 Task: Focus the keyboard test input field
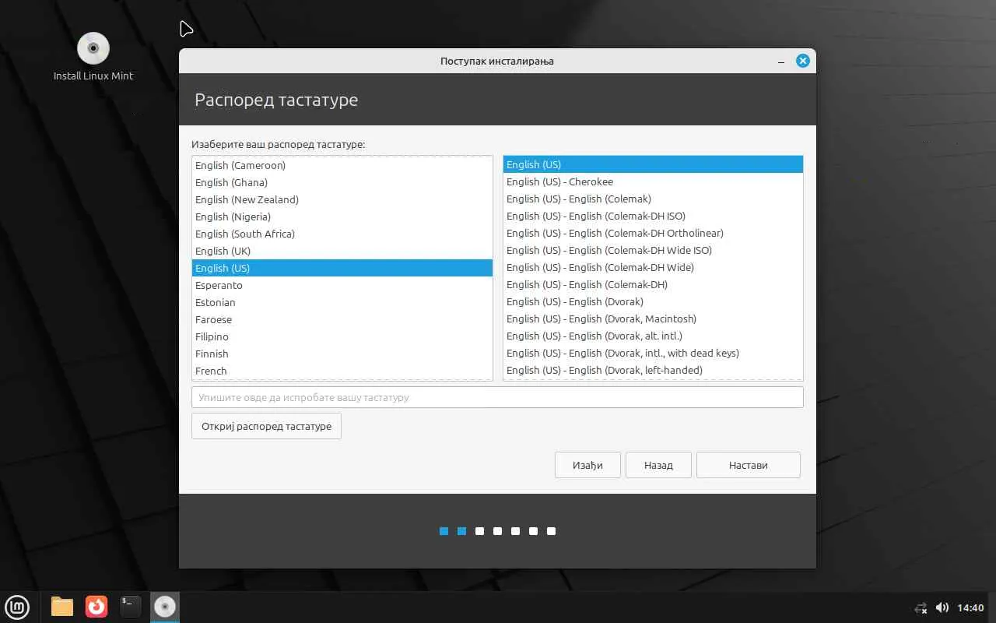tap(497, 397)
